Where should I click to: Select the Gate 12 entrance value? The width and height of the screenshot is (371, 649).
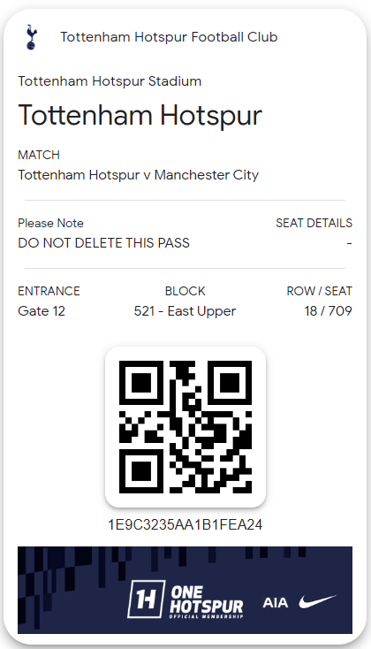[42, 311]
